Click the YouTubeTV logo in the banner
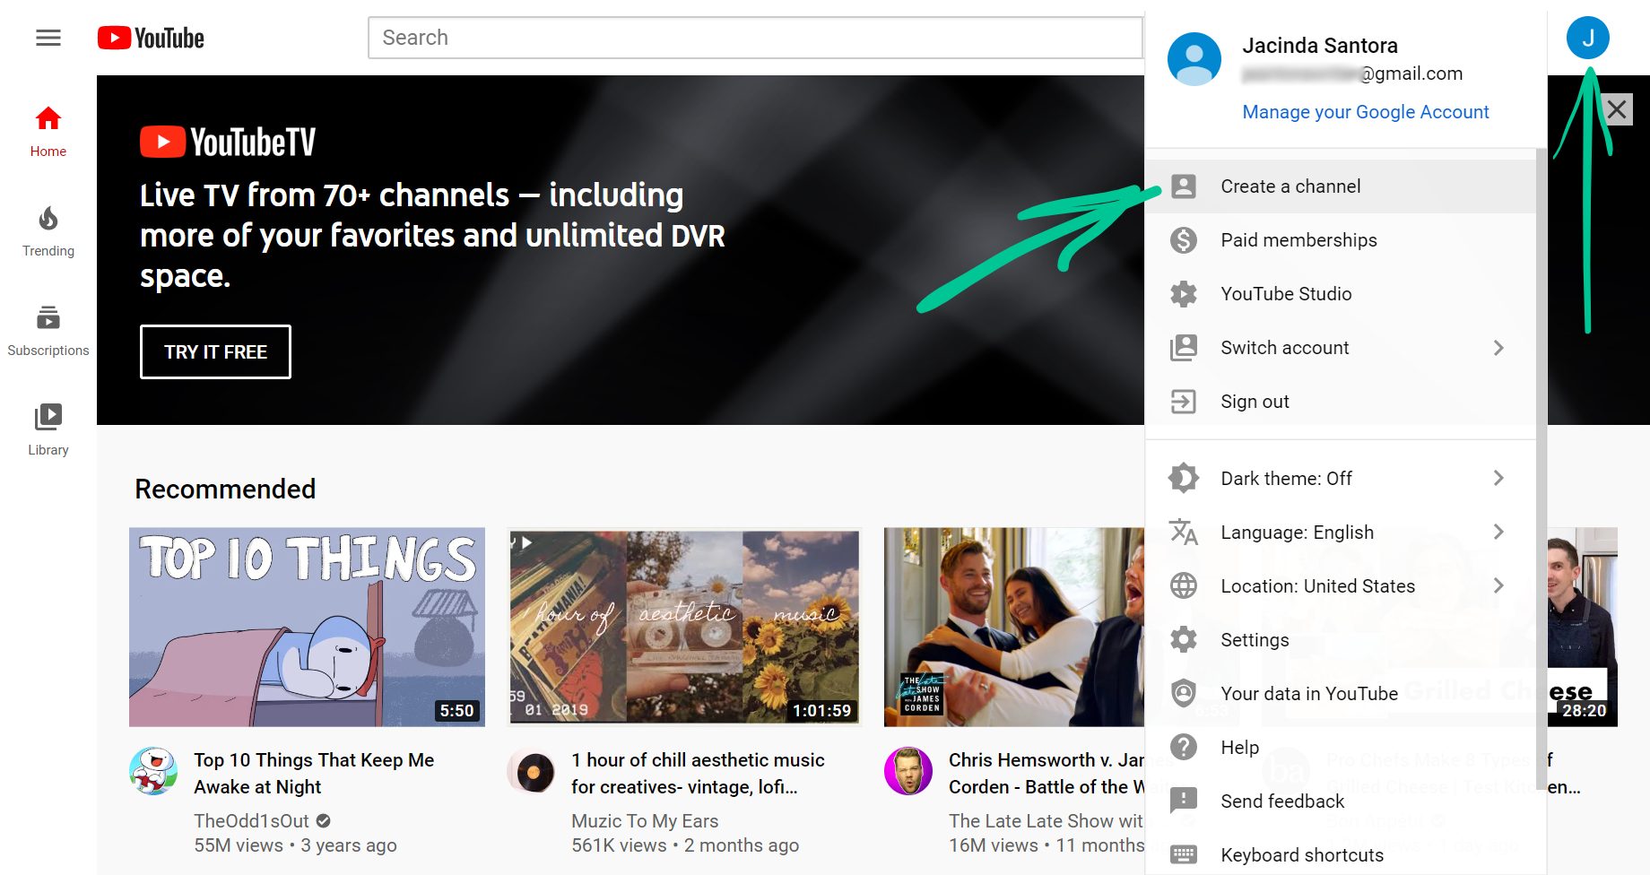Viewport: 1650px width, 875px height. tap(228, 142)
